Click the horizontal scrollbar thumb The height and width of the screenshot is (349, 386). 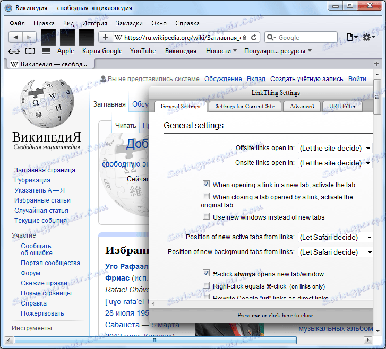pyautogui.click(x=155, y=341)
